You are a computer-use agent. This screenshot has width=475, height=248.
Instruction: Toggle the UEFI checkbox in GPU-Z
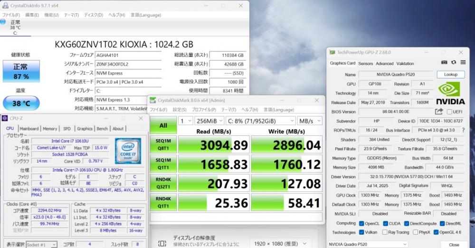[449, 112]
